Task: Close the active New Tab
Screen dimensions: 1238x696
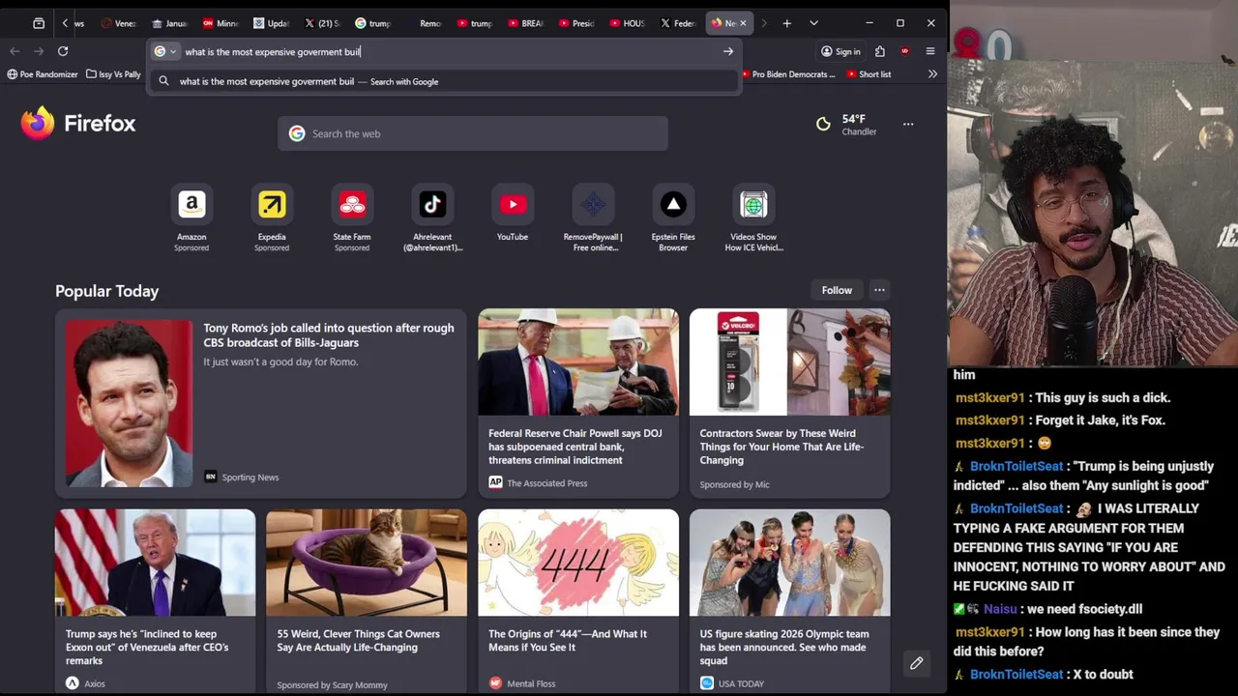Action: tap(743, 23)
